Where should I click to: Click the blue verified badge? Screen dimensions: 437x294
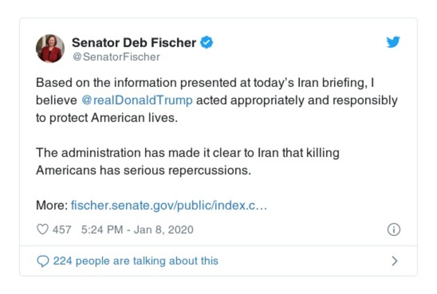[206, 42]
